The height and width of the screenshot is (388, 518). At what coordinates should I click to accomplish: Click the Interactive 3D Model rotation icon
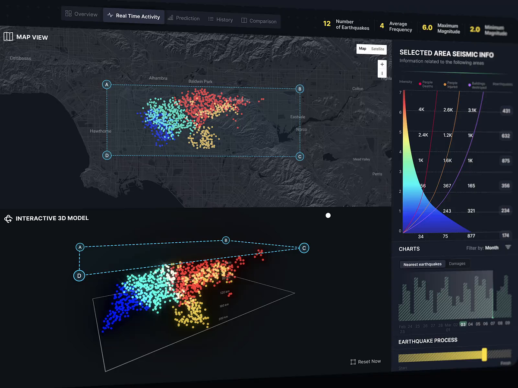(8, 219)
